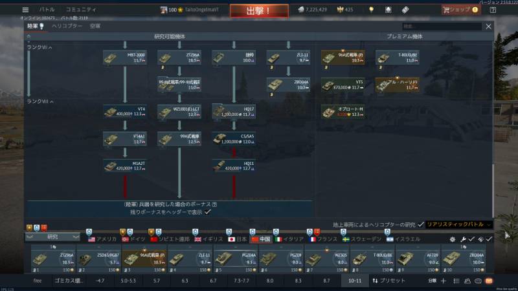Open the player profile 100 level
This screenshot has width=518, height=291.
189,10
